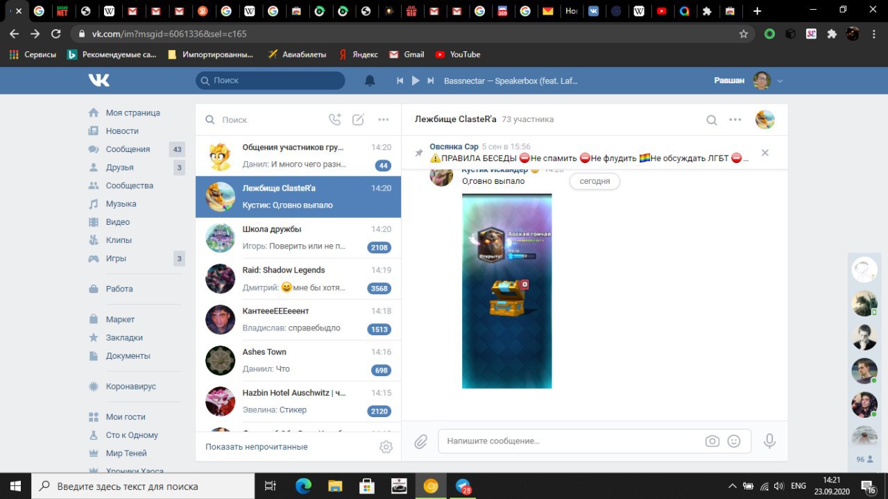
Task: Click the top VK search field
Action: tap(270, 81)
